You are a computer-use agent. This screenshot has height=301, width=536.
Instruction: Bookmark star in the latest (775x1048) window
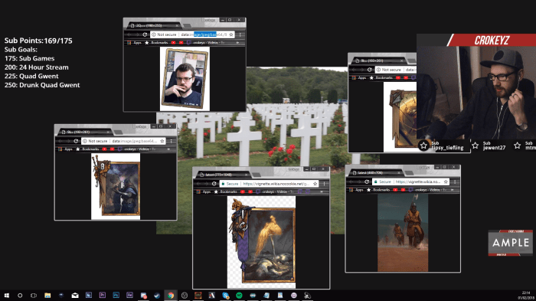[315, 184]
